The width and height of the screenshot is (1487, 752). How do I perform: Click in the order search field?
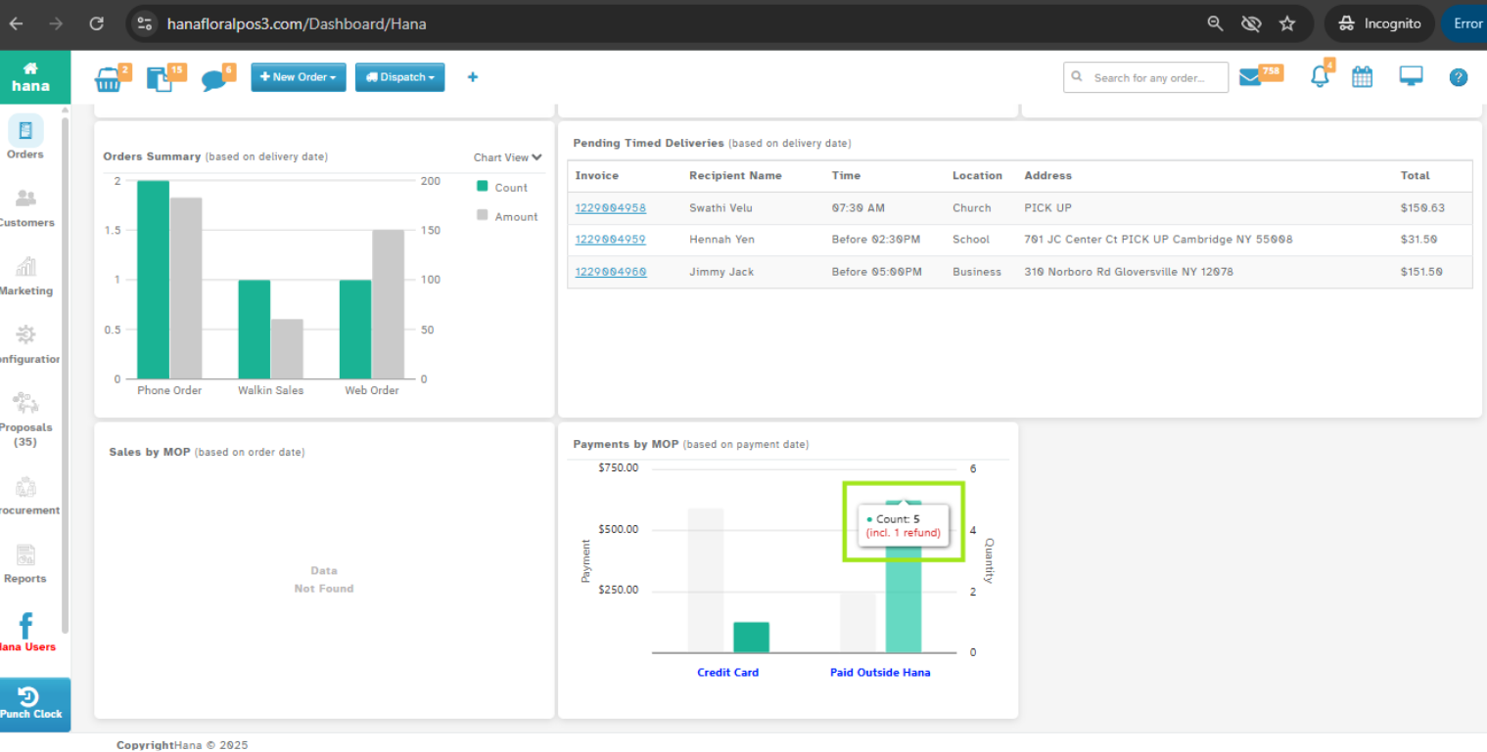[x=1145, y=77]
